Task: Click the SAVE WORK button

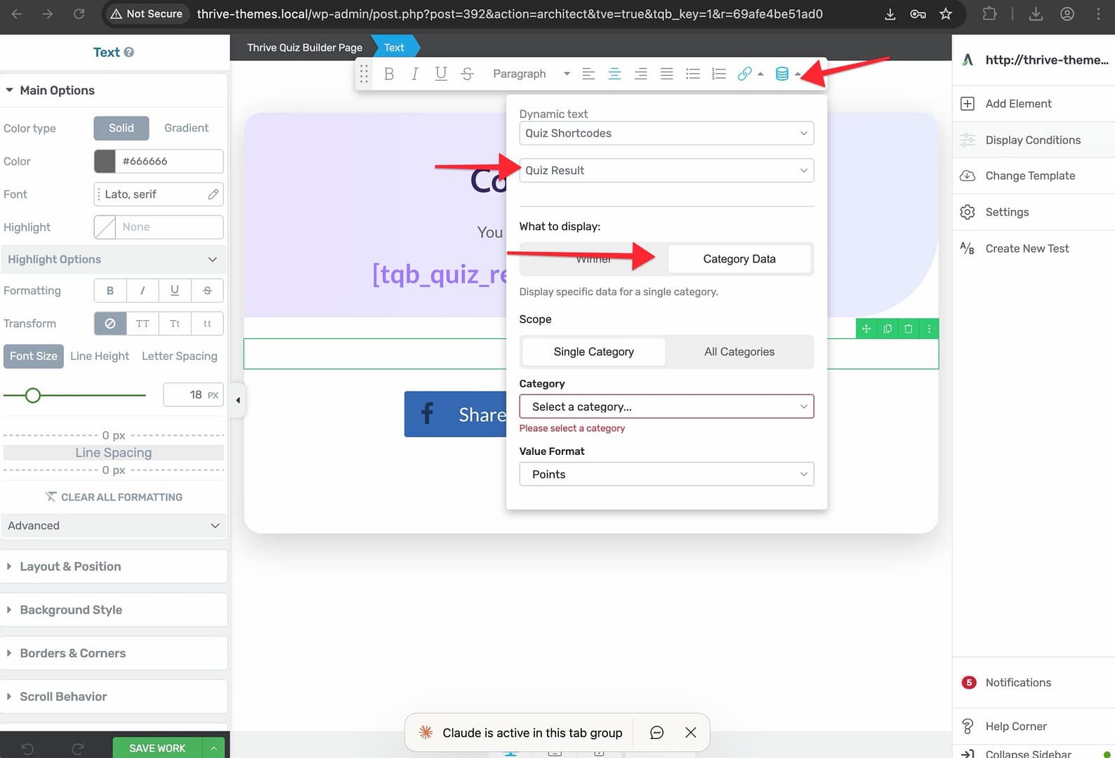Action: 157,748
